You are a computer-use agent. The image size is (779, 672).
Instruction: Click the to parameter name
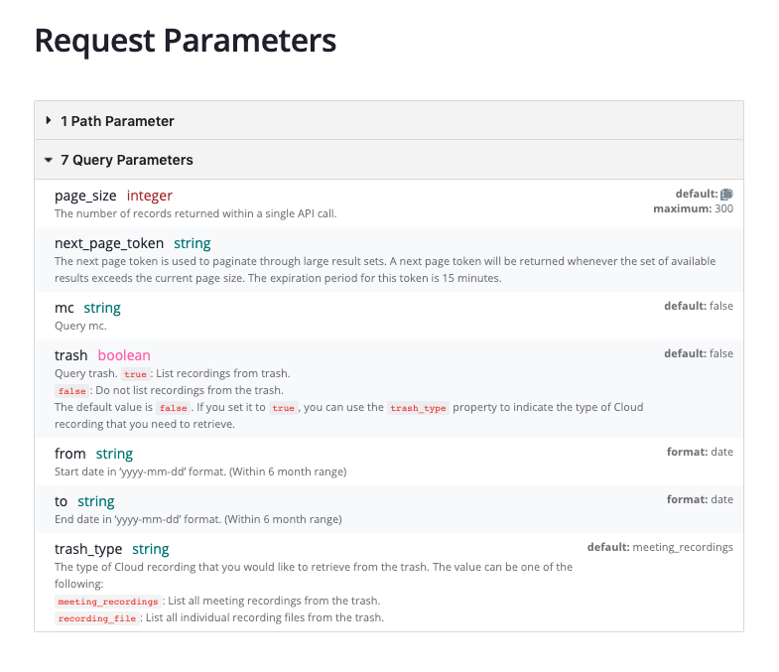point(62,501)
